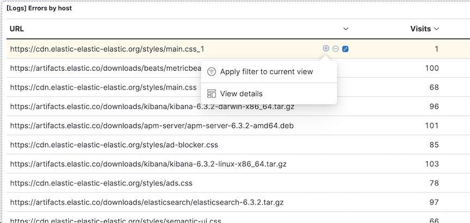Viewport: 470px width, 223px height.
Task: Click the URL column header label
Action: [17, 29]
